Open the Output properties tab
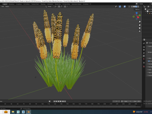152x114 pixels. click(144, 50)
